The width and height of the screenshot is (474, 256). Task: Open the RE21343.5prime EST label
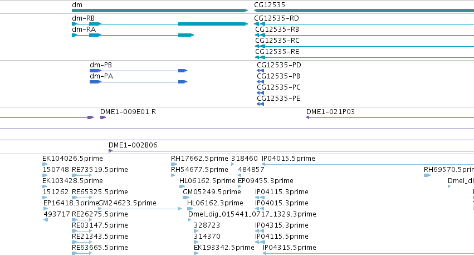pyautogui.click(x=100, y=237)
